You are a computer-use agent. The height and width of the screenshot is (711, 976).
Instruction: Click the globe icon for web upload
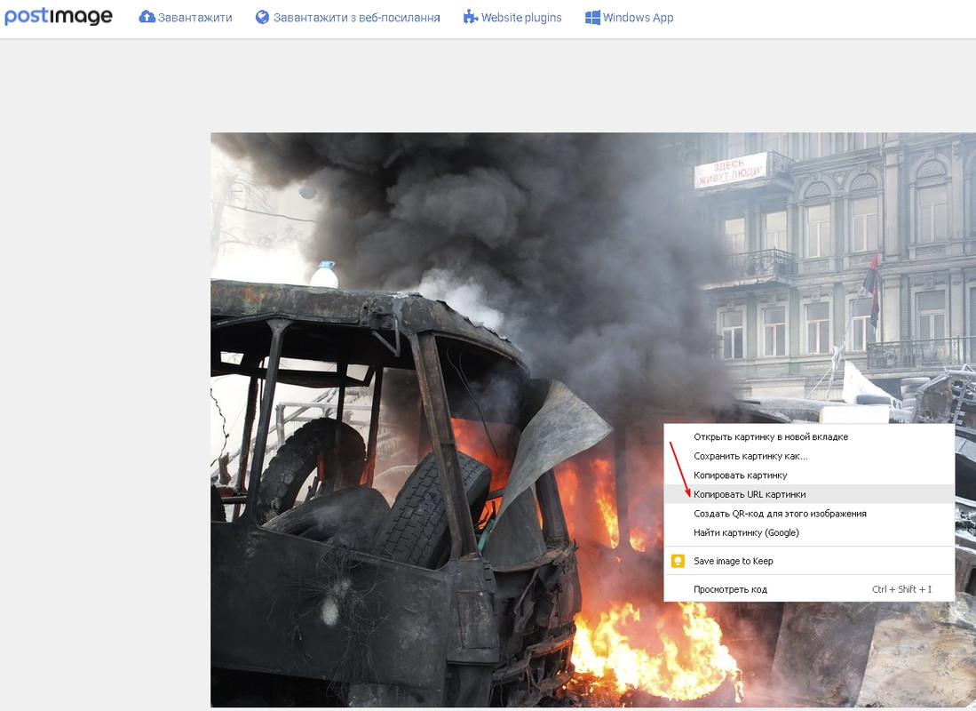point(262,17)
